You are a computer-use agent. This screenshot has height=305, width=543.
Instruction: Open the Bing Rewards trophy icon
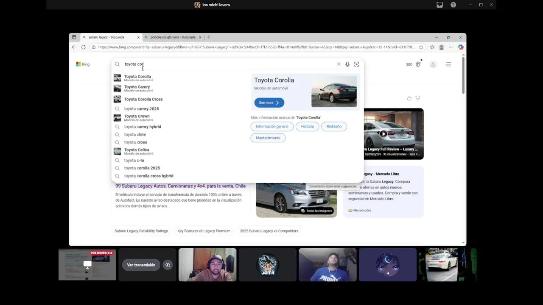pos(418,64)
